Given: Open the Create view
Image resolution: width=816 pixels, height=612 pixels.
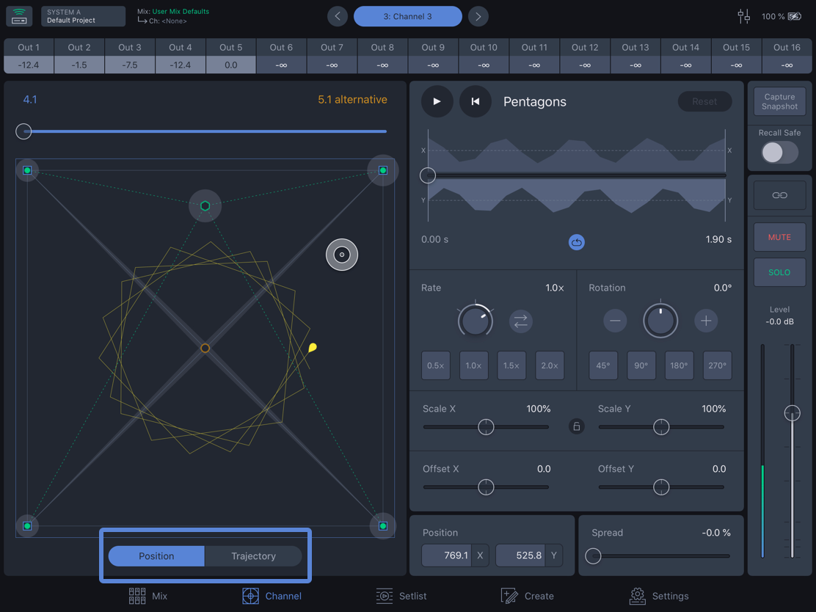Looking at the screenshot, I should coord(527,596).
